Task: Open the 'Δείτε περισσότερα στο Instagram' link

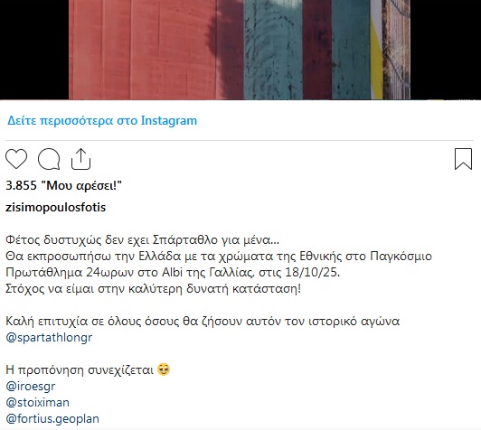Action: point(102,120)
